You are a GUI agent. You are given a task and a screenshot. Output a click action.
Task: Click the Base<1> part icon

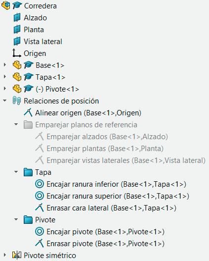coord(17,65)
